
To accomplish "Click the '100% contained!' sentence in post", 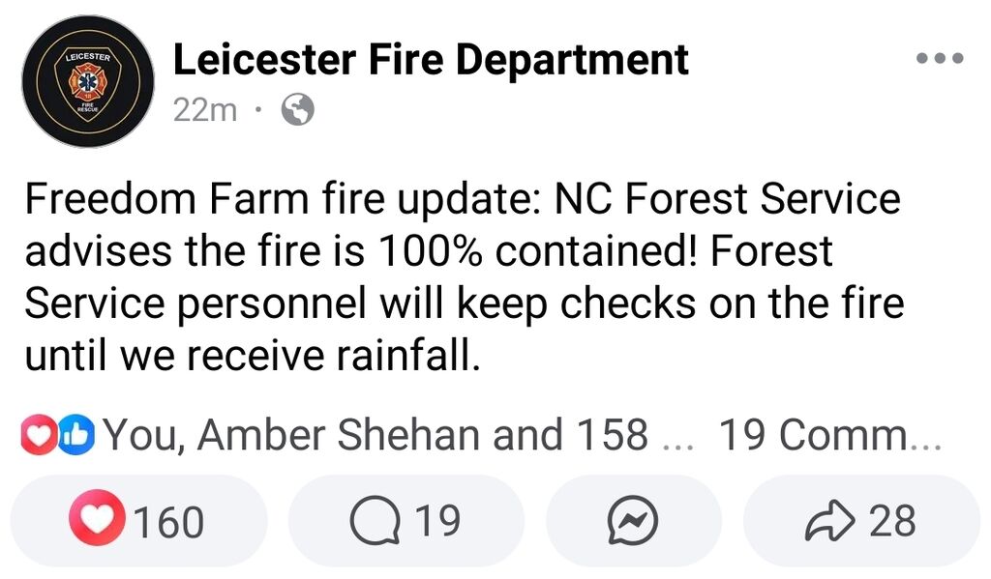I will (538, 250).
